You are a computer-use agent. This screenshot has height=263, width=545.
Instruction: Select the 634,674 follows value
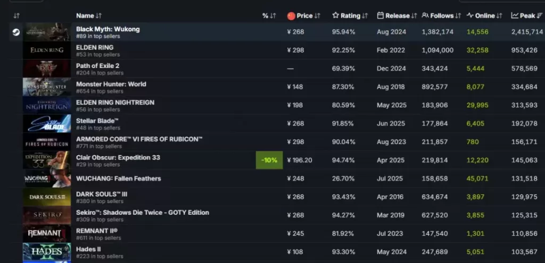[435, 197]
